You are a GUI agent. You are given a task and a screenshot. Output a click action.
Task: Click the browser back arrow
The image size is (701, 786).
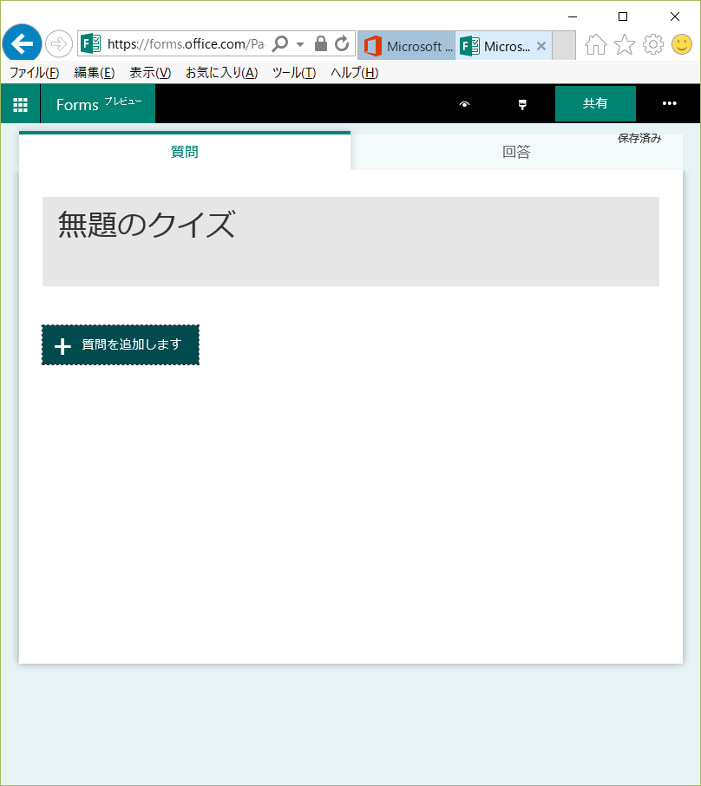pyautogui.click(x=22, y=43)
